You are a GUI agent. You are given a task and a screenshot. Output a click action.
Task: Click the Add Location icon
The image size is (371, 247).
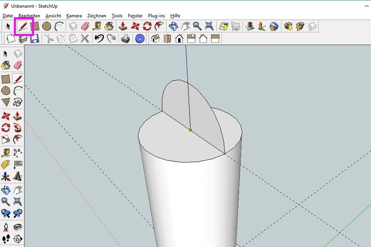coord(224,26)
